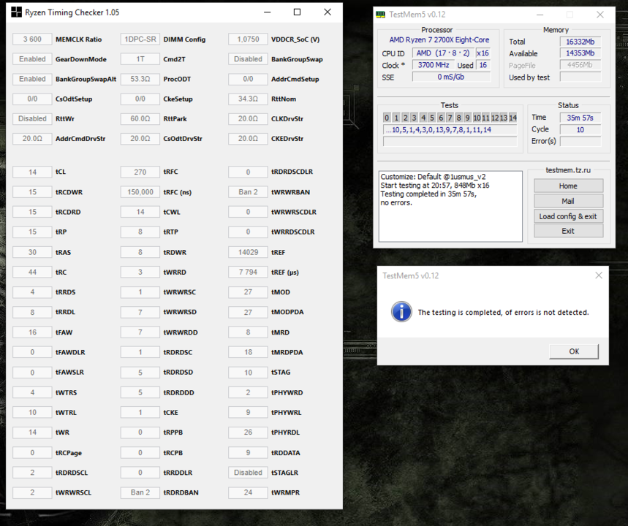The height and width of the screenshot is (526, 628).
Task: Click the BankGroupSwapAlt Enabled field
Action: click(x=32, y=79)
